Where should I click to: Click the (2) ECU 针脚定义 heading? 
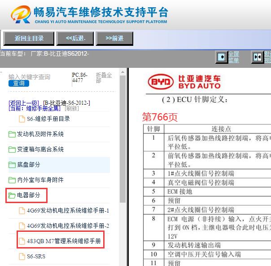point(195,100)
